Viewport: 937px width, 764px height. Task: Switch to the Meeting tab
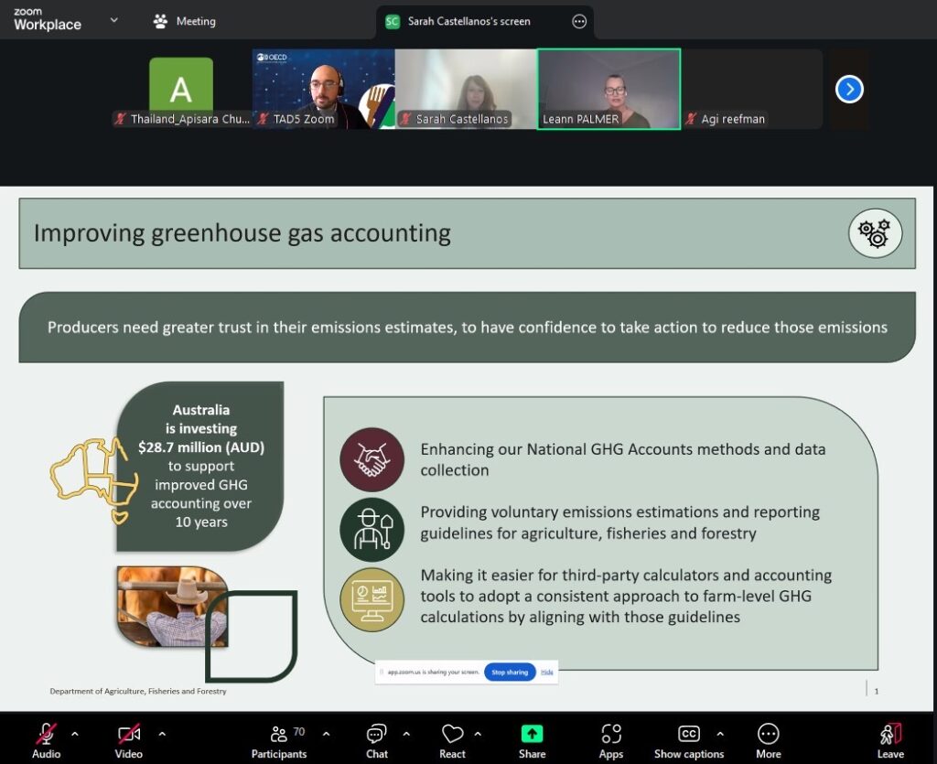tap(185, 21)
